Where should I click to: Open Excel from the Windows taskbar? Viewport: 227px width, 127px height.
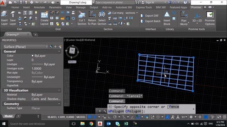pyautogui.click(x=126, y=124)
